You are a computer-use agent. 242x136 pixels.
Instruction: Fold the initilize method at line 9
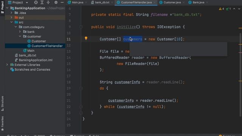81,27
